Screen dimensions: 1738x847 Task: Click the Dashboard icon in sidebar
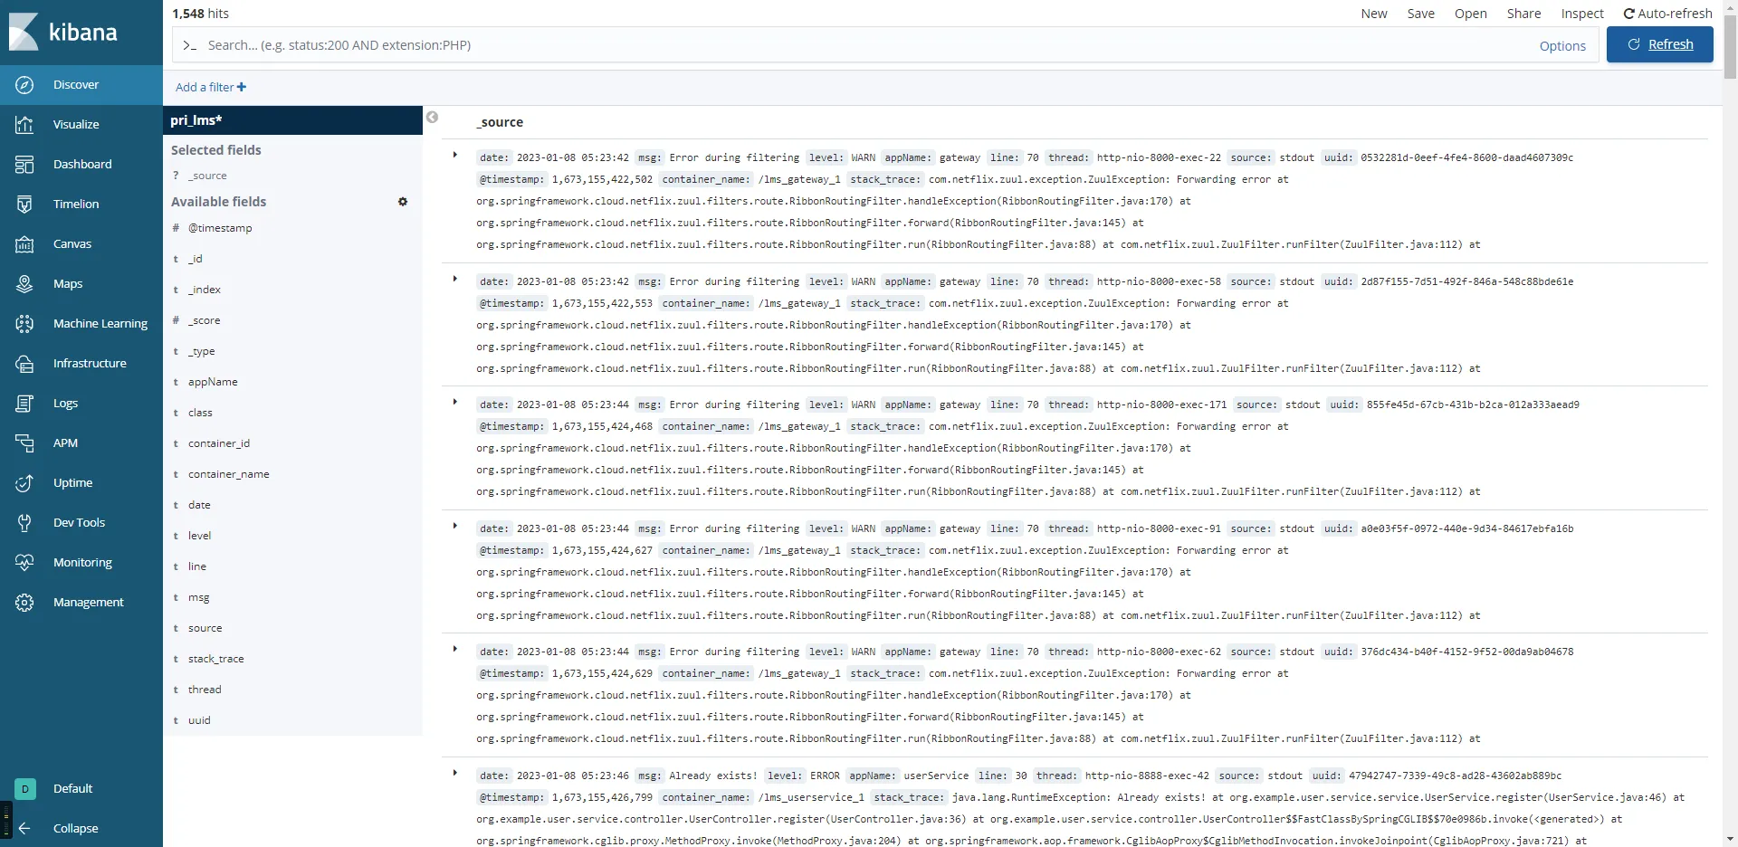pos(24,165)
